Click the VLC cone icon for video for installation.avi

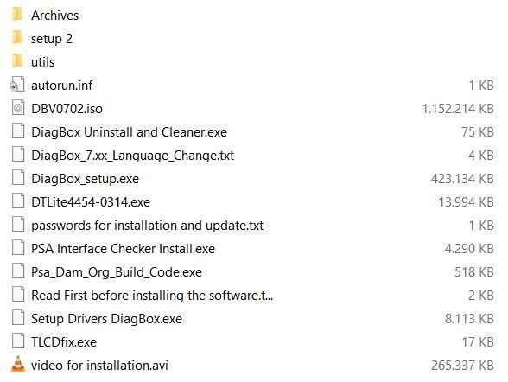pyautogui.click(x=18, y=364)
